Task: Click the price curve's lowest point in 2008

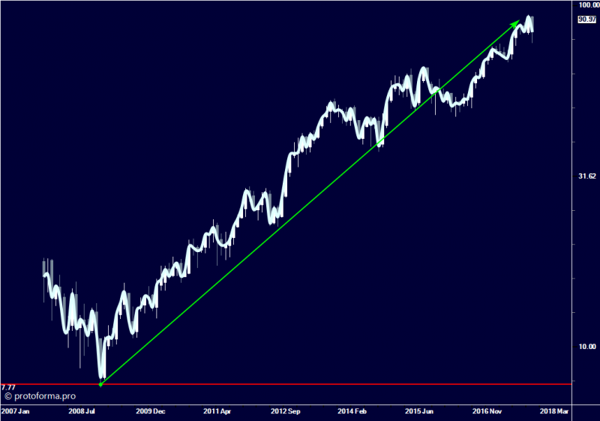Action: (102, 375)
